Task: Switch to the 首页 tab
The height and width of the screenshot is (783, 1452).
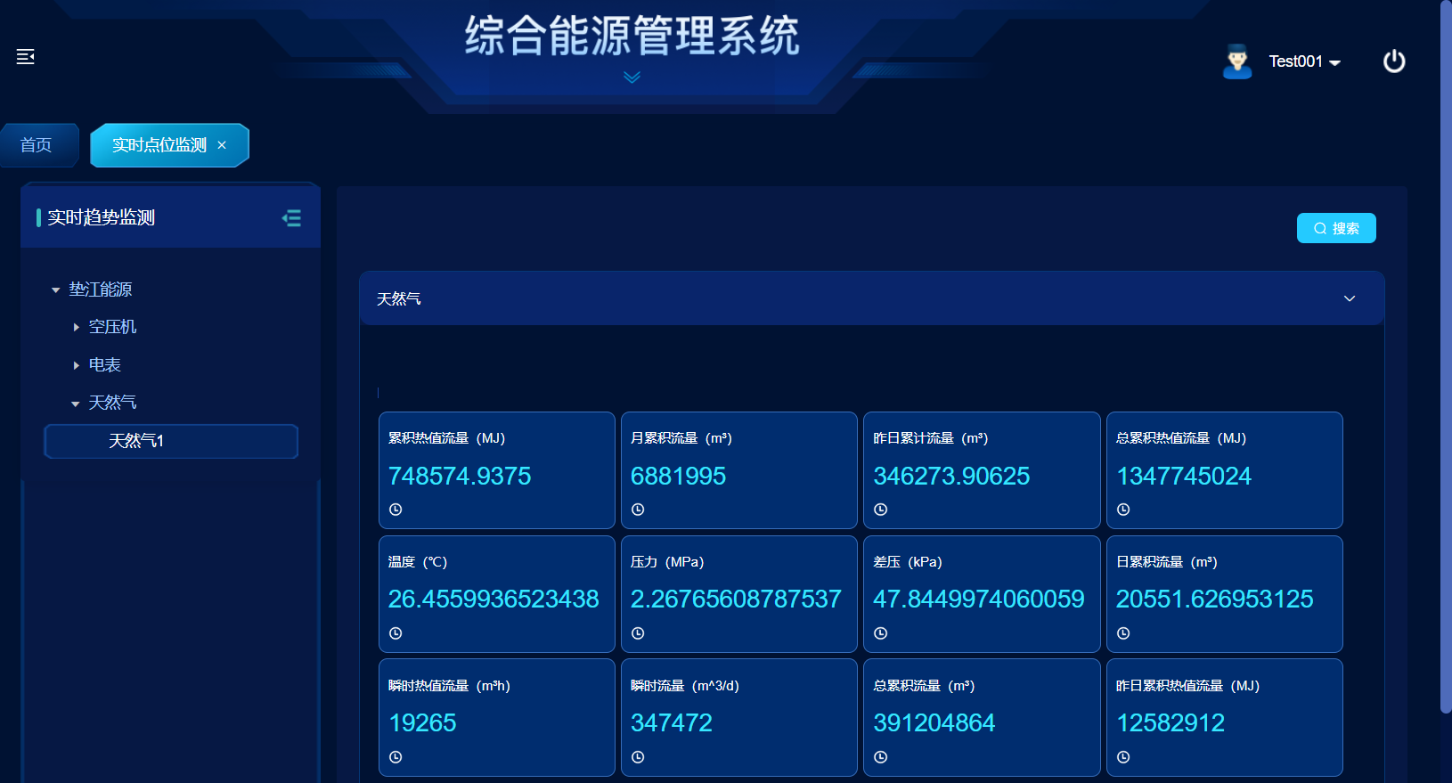Action: pyautogui.click(x=37, y=145)
